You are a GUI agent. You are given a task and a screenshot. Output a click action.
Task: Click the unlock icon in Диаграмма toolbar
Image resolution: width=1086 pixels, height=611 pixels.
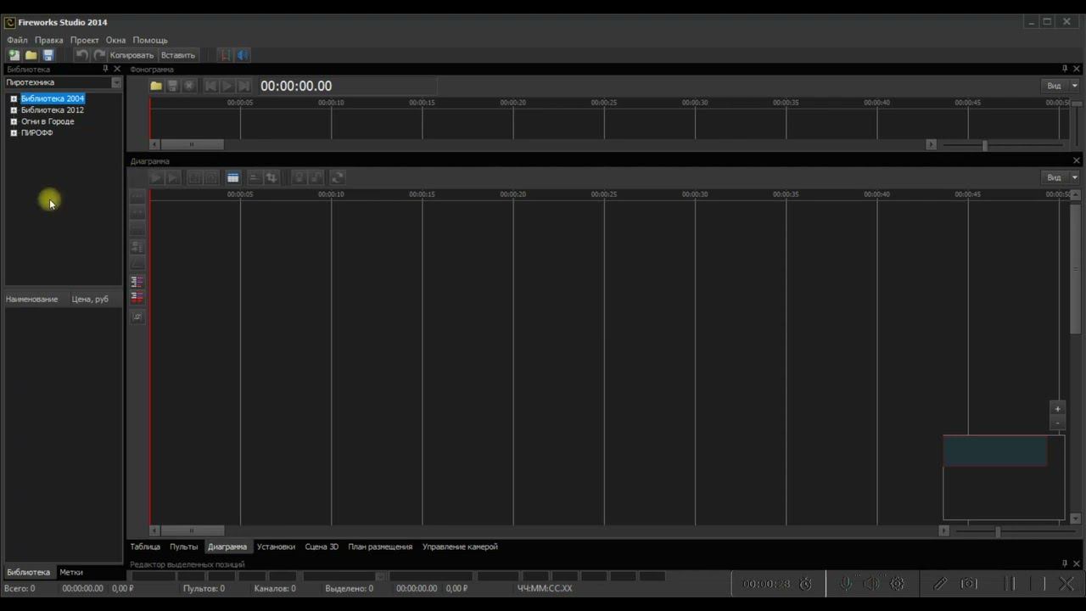point(316,177)
